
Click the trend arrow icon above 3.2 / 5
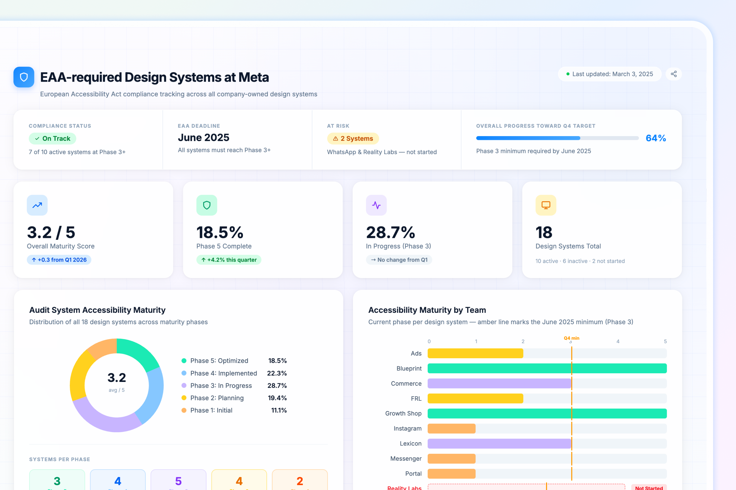(37, 205)
